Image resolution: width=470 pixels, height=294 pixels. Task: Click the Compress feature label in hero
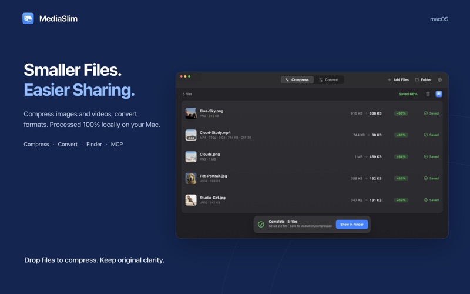coord(36,144)
